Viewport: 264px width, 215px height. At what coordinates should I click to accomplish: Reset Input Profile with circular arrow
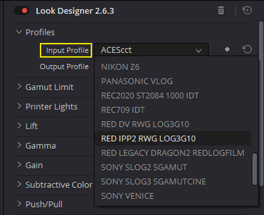(x=247, y=49)
